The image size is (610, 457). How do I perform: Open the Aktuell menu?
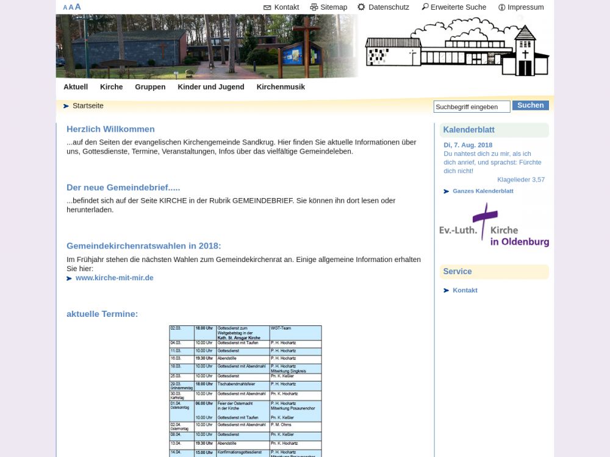pos(76,87)
